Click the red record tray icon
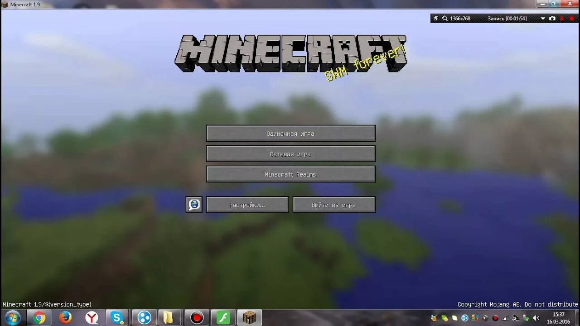580x326 pixels. click(495, 318)
